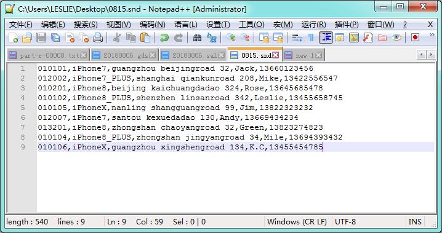Image resolution: width=442 pixels, height=233 pixels.
Task: Open the 窗口(W) menu
Action: pyautogui.click(x=380, y=25)
